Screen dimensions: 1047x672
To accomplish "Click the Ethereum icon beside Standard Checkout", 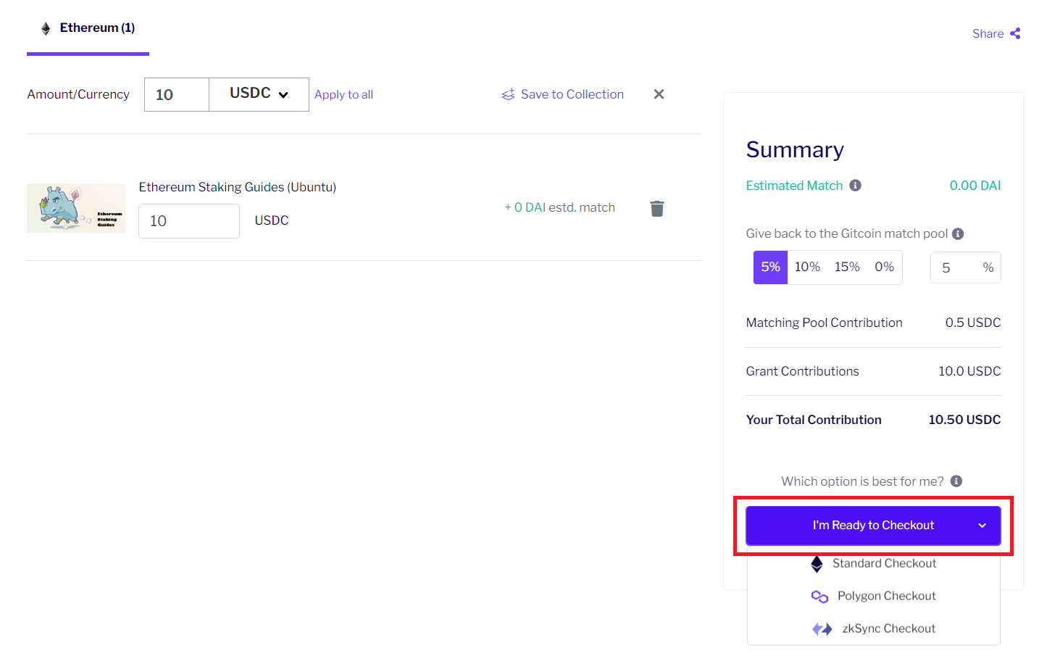I will point(817,564).
